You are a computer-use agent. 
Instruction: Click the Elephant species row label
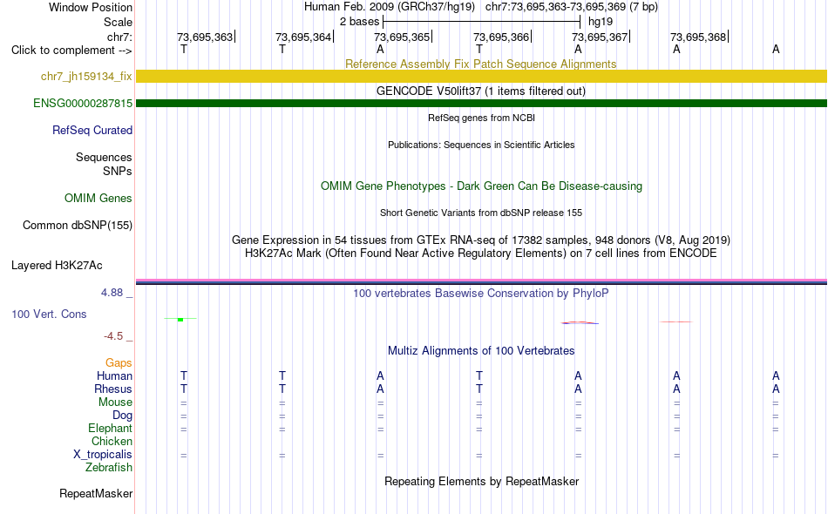coord(110,429)
